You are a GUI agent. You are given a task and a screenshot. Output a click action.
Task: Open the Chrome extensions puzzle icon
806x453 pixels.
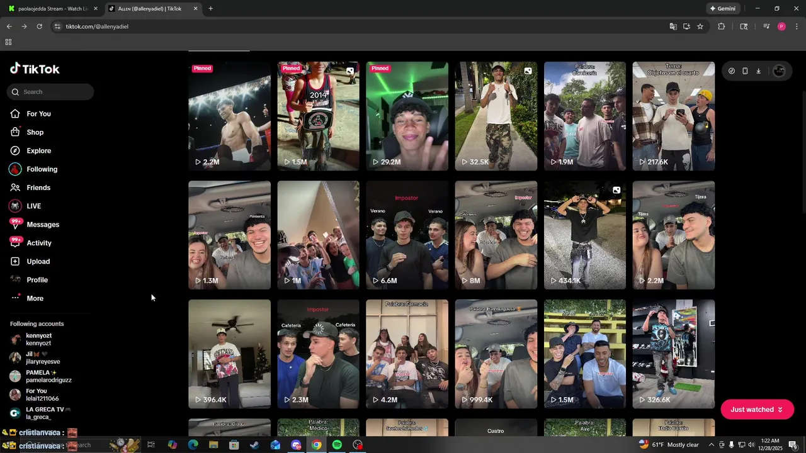click(722, 26)
